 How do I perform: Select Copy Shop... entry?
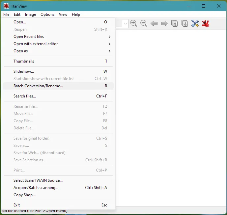(x=58, y=195)
